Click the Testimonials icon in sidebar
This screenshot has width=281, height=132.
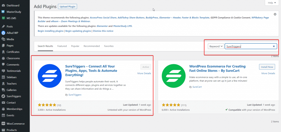[x=3, y=71]
